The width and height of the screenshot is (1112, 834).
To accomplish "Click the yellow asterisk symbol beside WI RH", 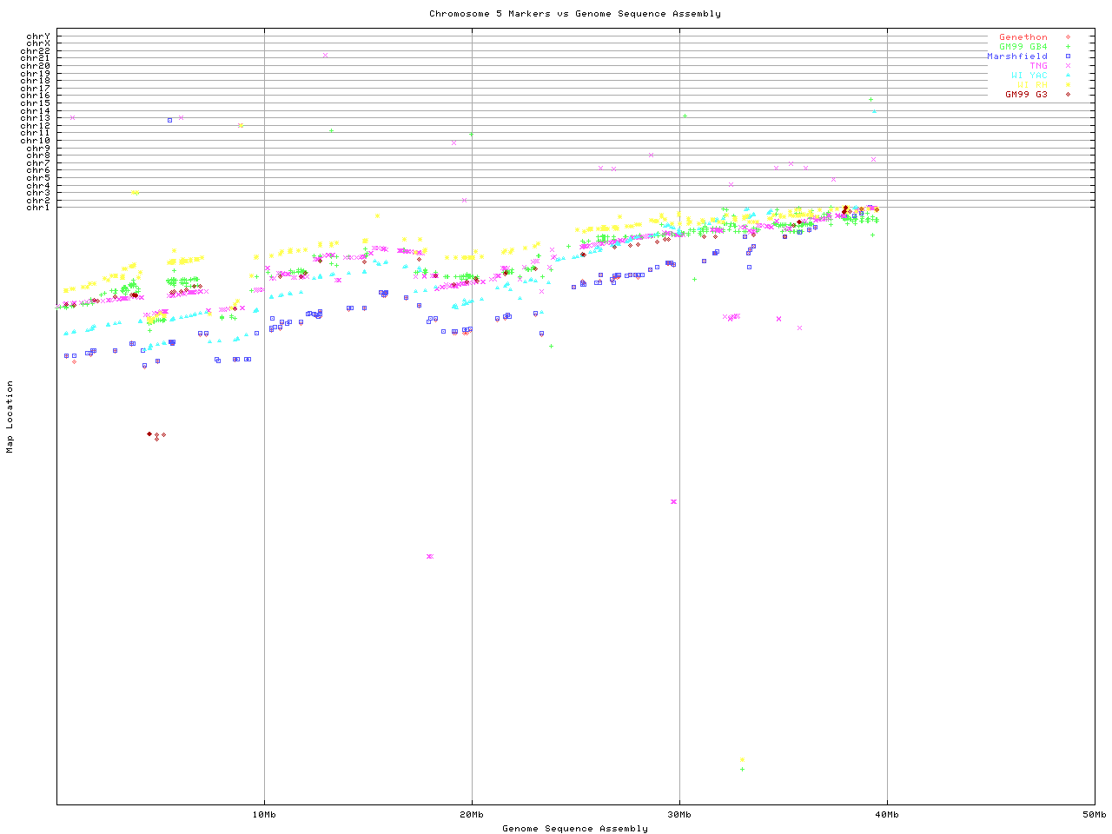I will pos(1068,85).
